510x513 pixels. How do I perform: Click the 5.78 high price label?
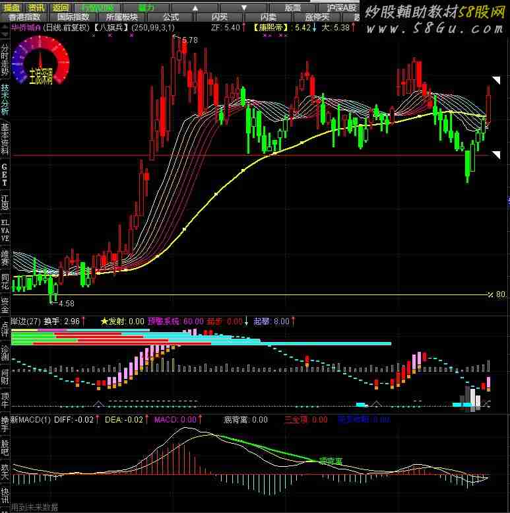click(190, 40)
